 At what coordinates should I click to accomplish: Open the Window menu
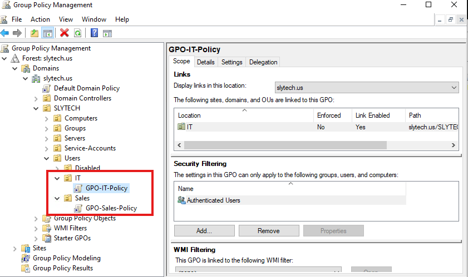(x=94, y=19)
